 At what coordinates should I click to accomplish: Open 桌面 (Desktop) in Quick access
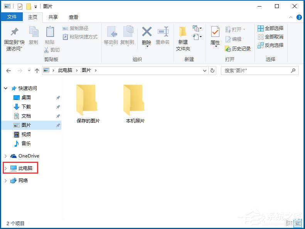point(26,98)
